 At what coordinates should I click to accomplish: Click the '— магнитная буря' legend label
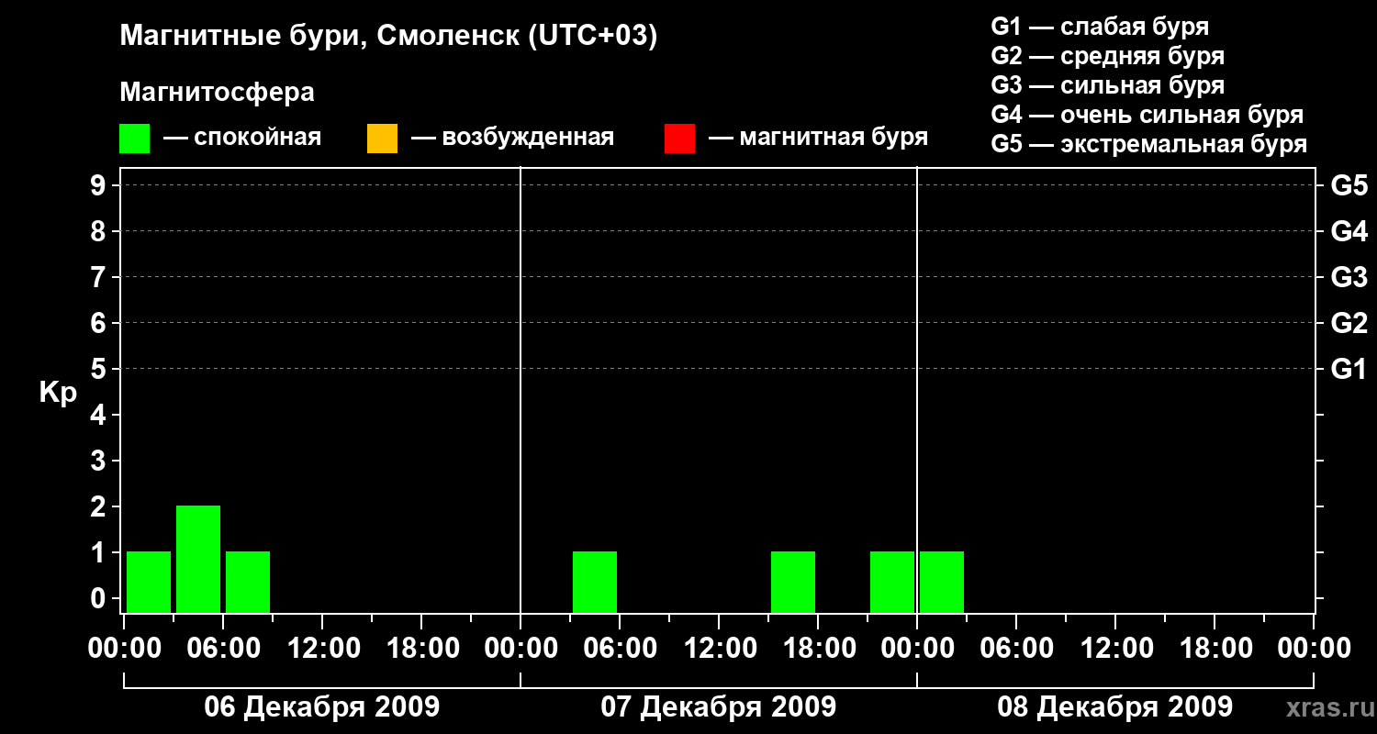[x=818, y=139]
